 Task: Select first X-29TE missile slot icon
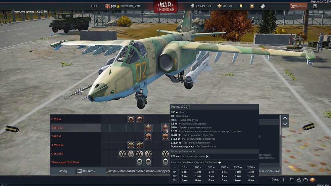148,128
